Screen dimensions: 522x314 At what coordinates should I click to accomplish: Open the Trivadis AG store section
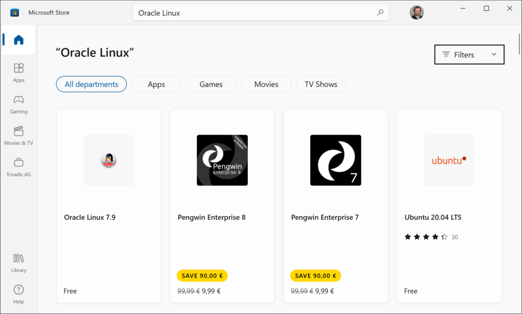[19, 167]
